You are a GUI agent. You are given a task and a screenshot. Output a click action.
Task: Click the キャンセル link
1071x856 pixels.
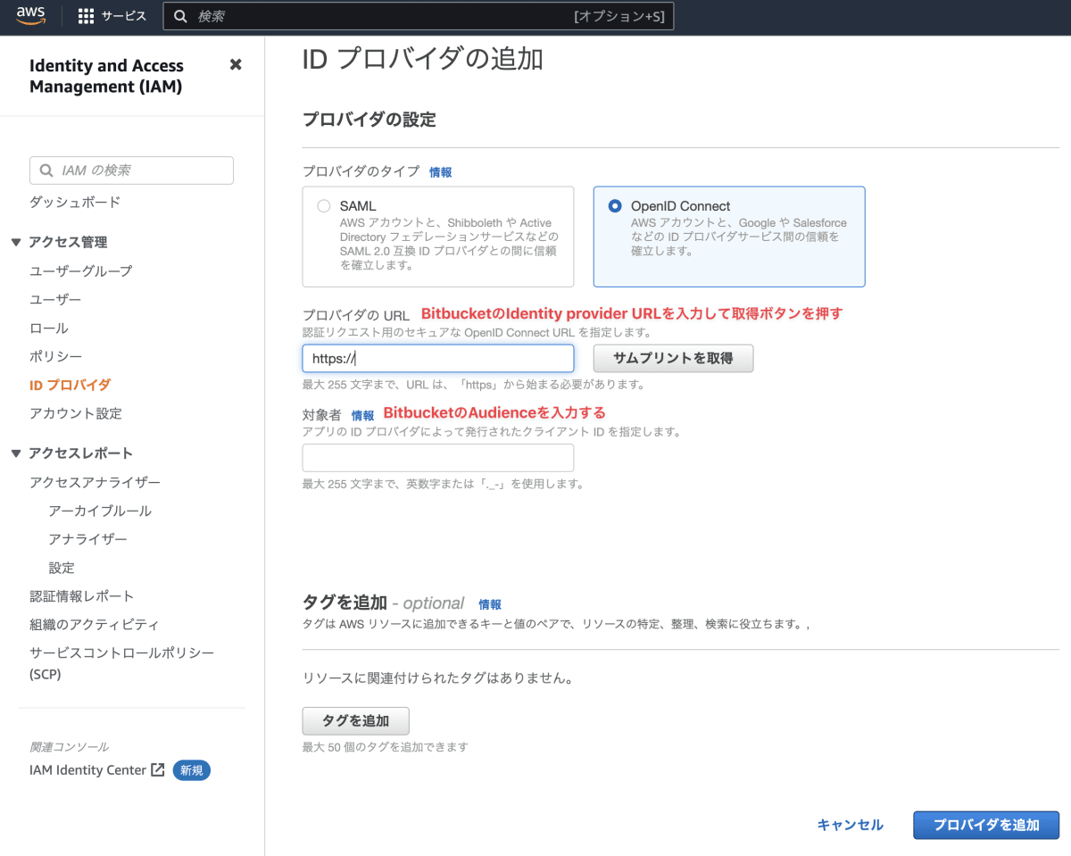(849, 825)
